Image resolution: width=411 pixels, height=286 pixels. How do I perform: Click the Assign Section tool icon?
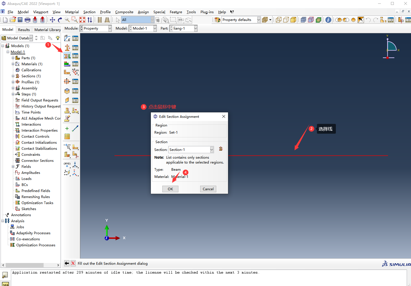point(67,56)
